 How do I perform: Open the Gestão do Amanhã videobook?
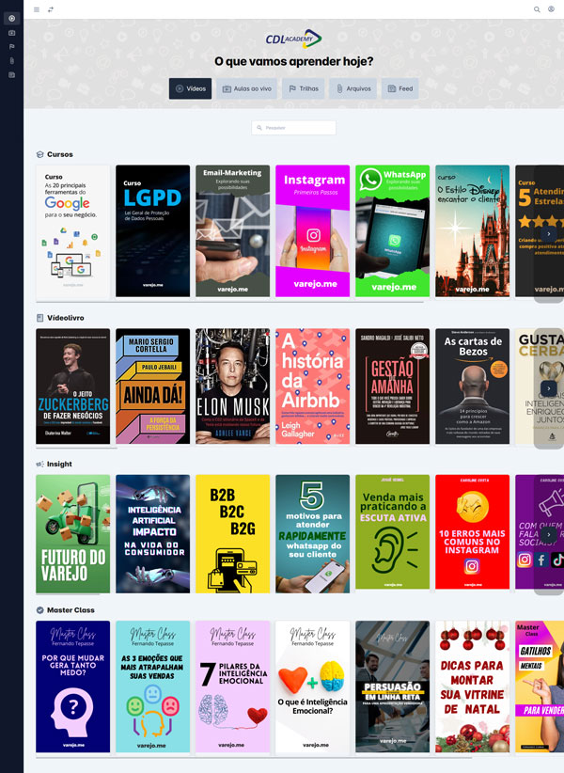[393, 386]
